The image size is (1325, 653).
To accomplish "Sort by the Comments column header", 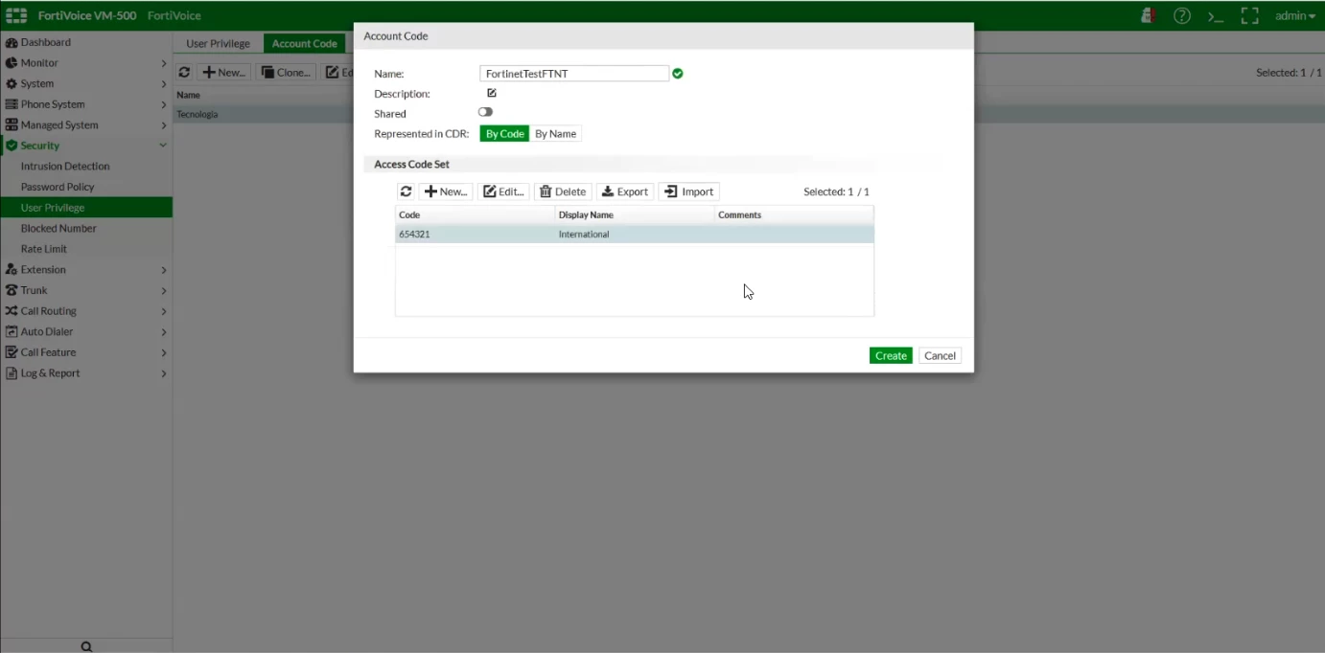I will pos(794,215).
